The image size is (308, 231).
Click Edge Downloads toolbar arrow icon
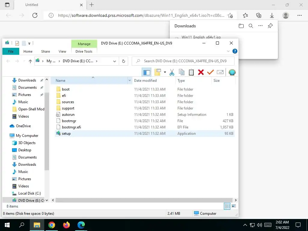point(272,15)
